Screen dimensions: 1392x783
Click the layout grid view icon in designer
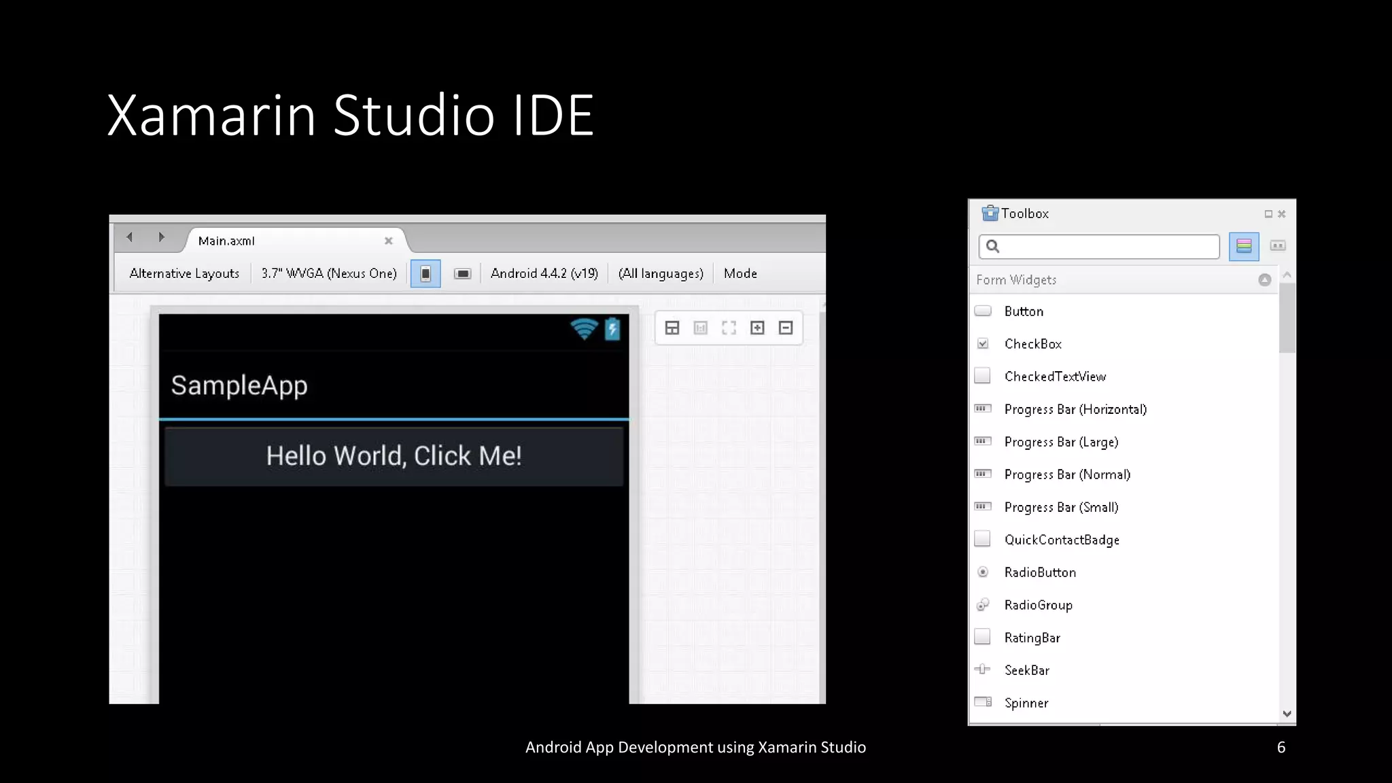point(672,328)
